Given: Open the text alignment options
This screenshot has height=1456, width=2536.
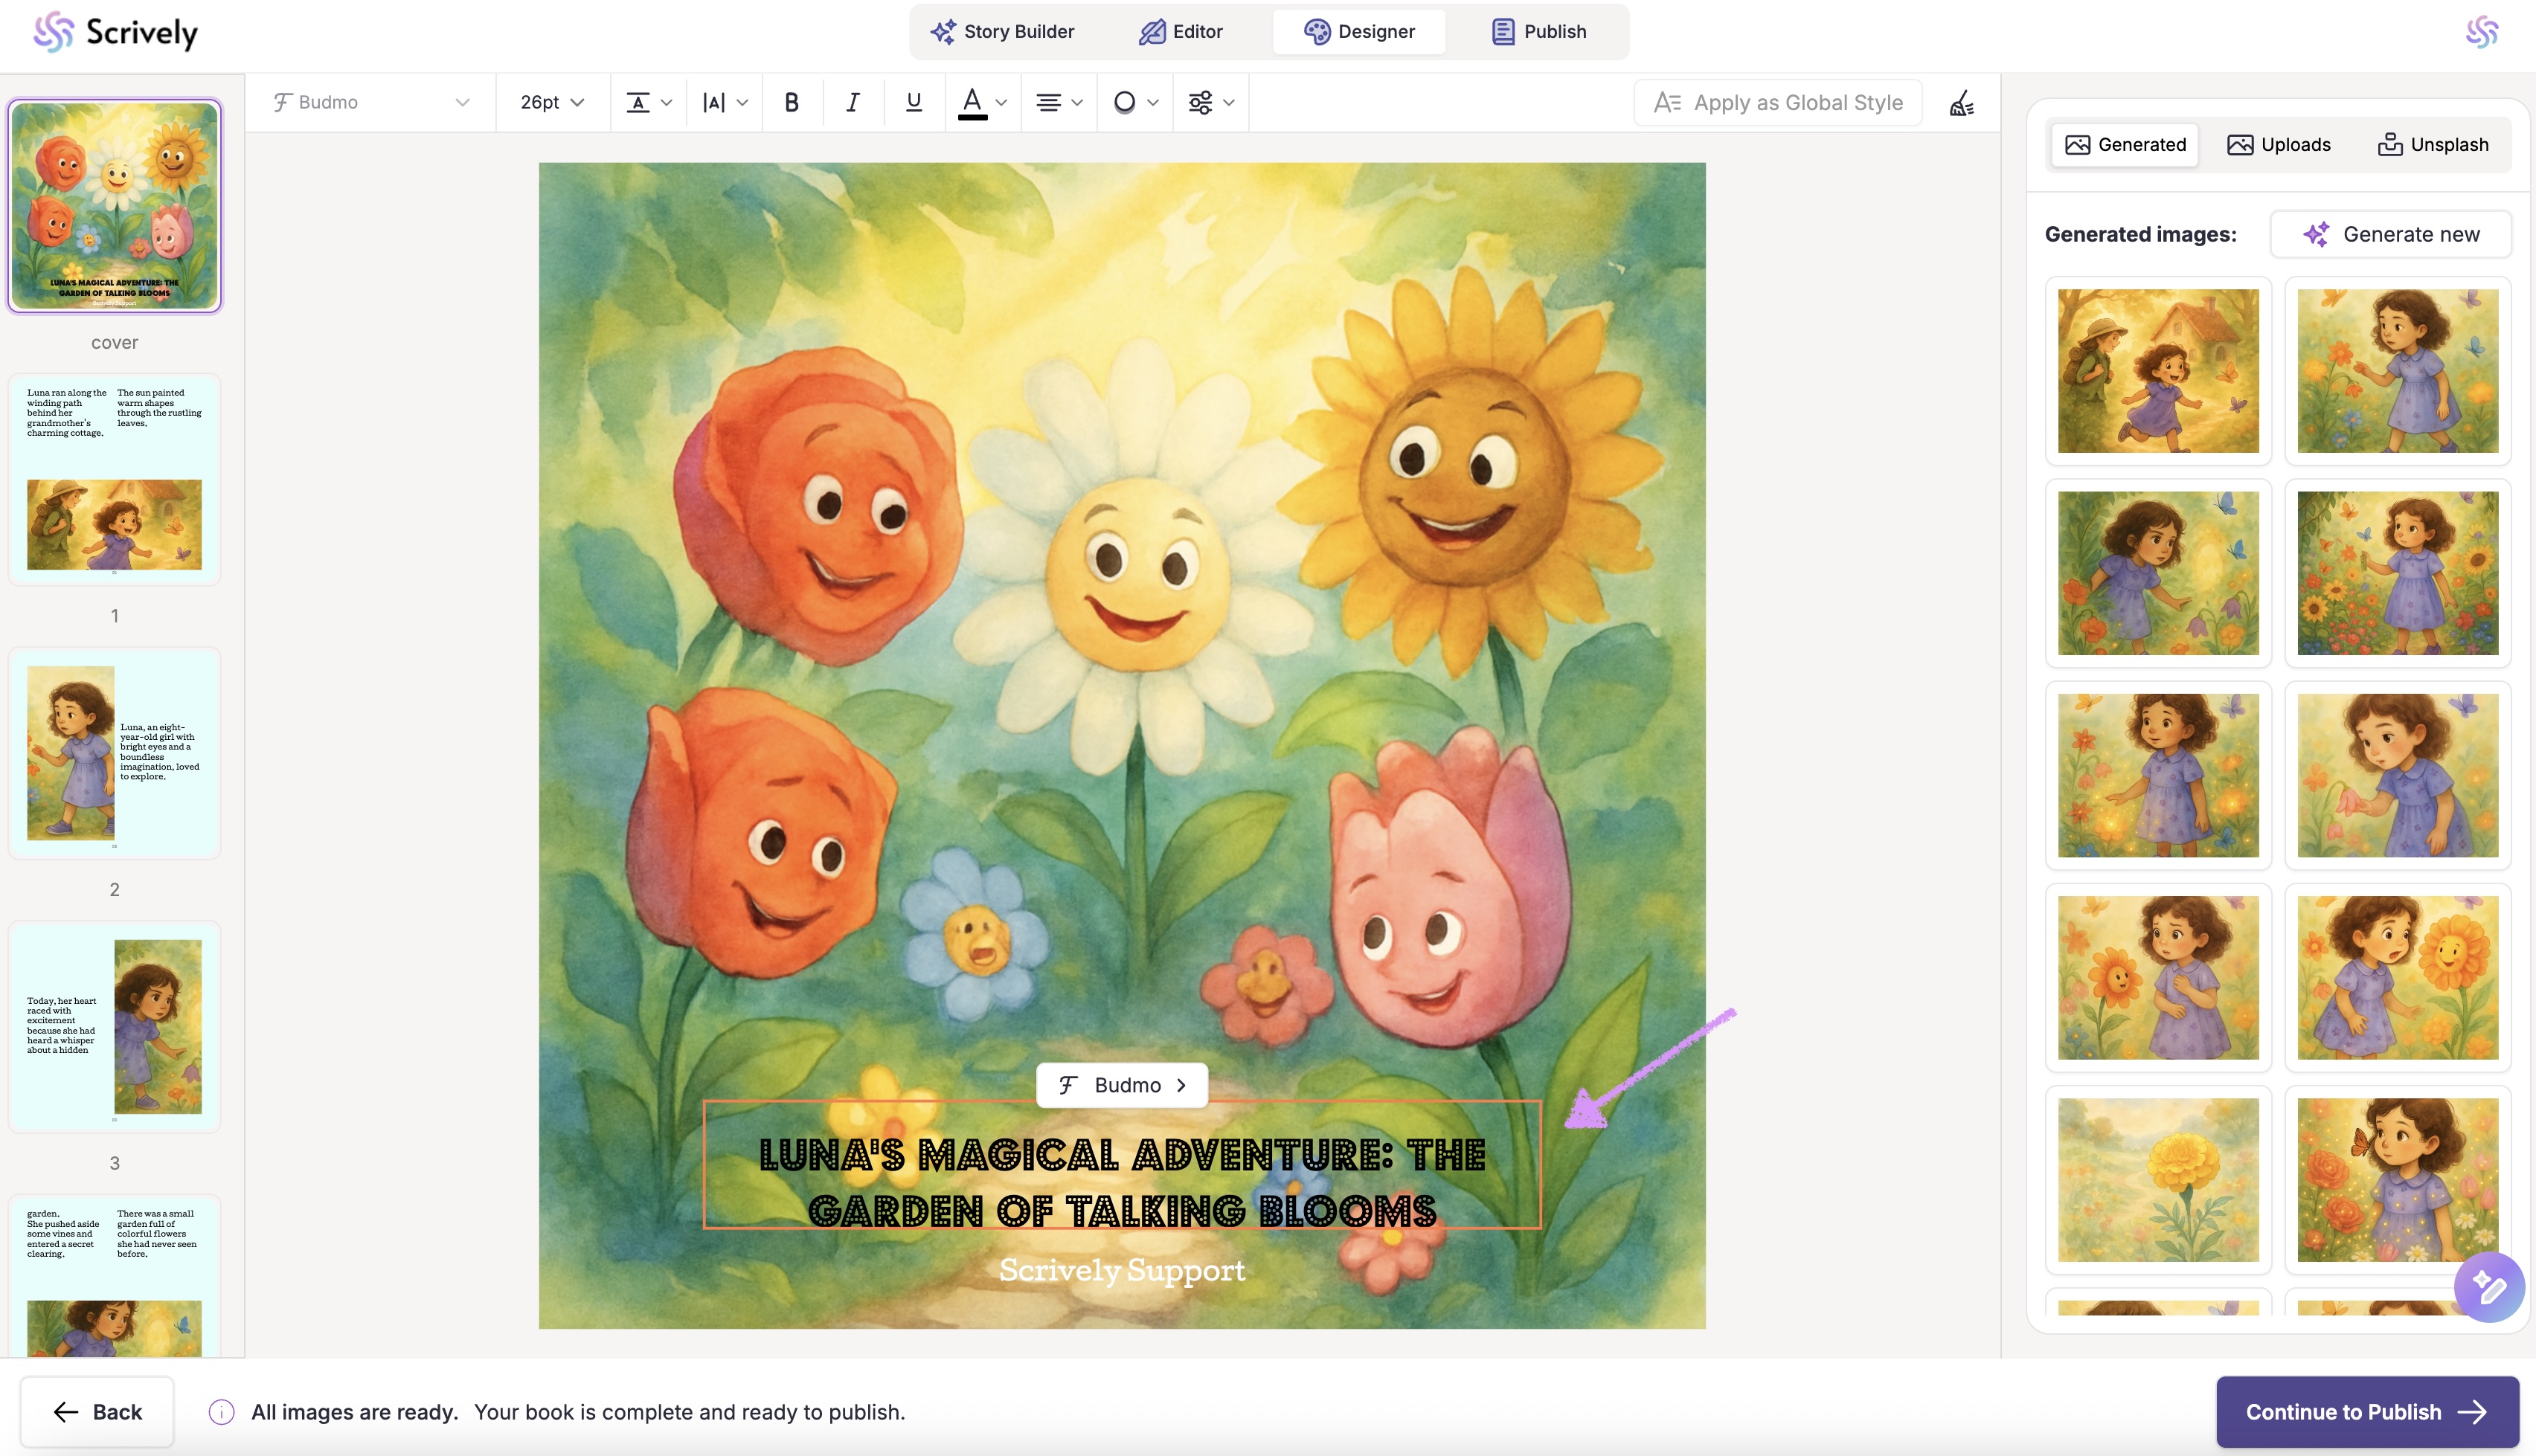Looking at the screenshot, I should pos(1059,102).
